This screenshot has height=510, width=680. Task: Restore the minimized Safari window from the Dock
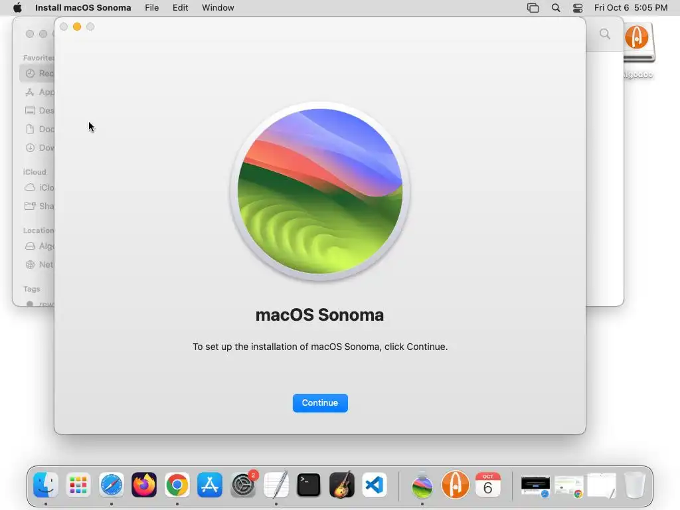(x=536, y=487)
